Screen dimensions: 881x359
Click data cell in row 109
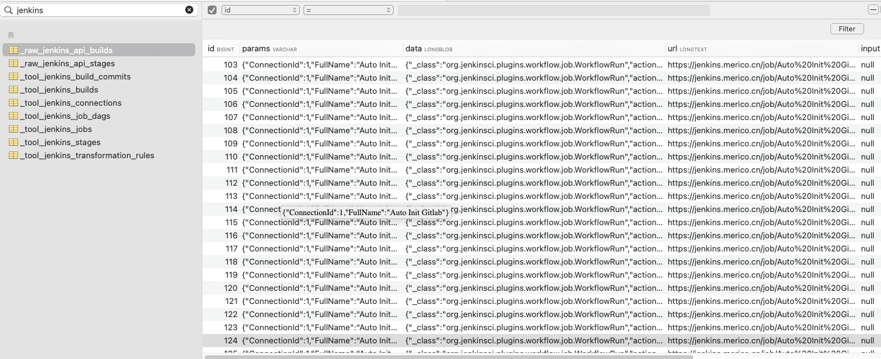pyautogui.click(x=534, y=143)
